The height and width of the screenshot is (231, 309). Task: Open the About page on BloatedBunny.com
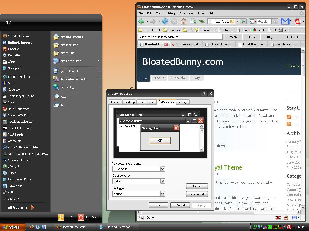click(x=159, y=78)
